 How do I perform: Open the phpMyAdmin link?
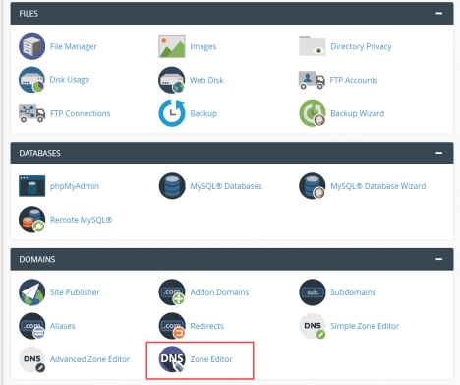click(75, 186)
